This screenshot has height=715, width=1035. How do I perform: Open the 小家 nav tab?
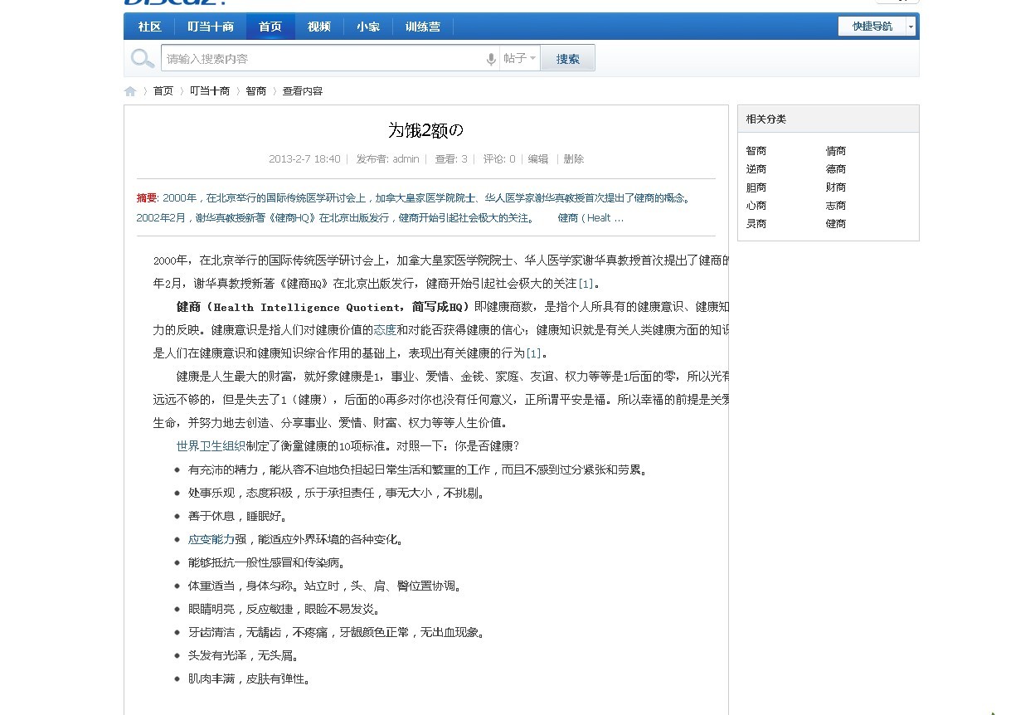click(x=368, y=27)
